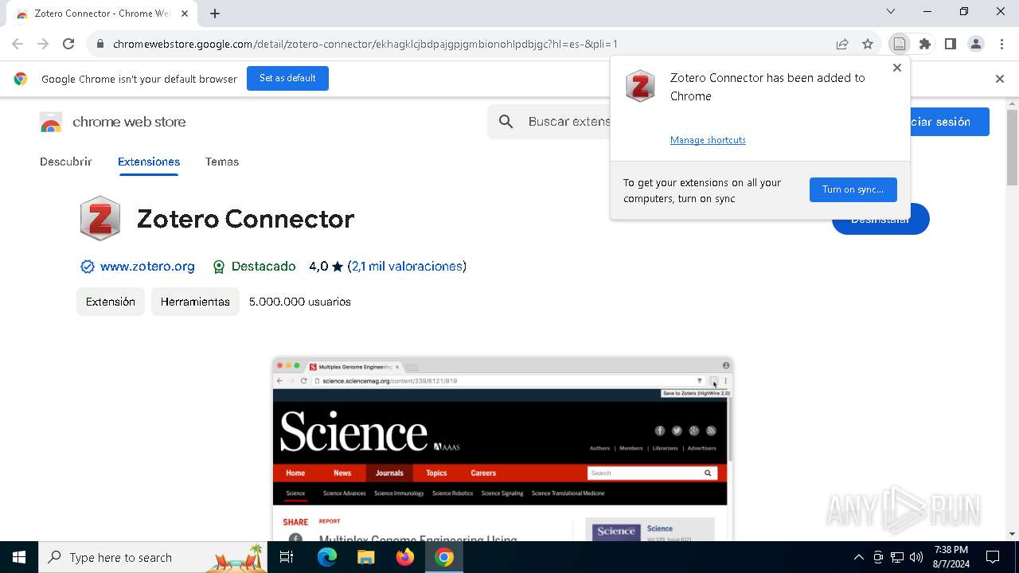The width and height of the screenshot is (1019, 573).
Task: Click the browser back arrow
Action: 18,44
